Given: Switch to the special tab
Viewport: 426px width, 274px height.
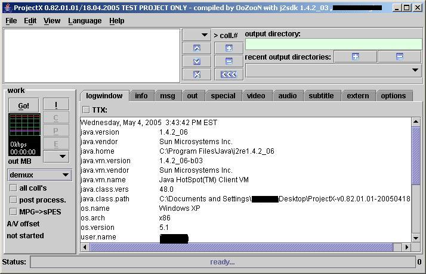Looking at the screenshot, I should coord(223,96).
